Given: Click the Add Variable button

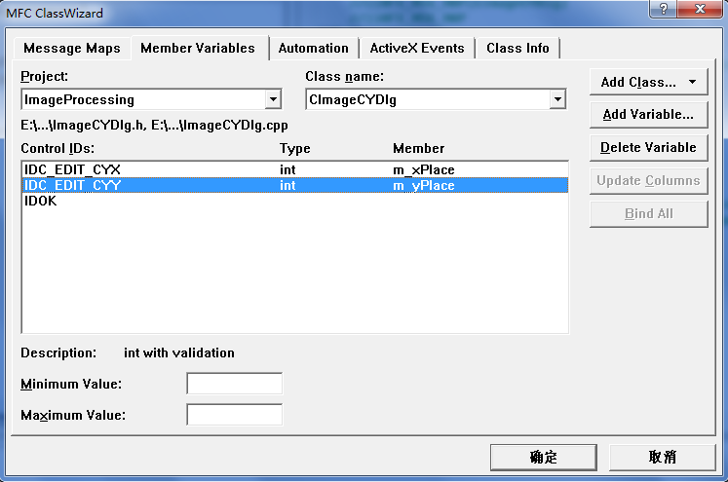Looking at the screenshot, I should (x=648, y=115).
